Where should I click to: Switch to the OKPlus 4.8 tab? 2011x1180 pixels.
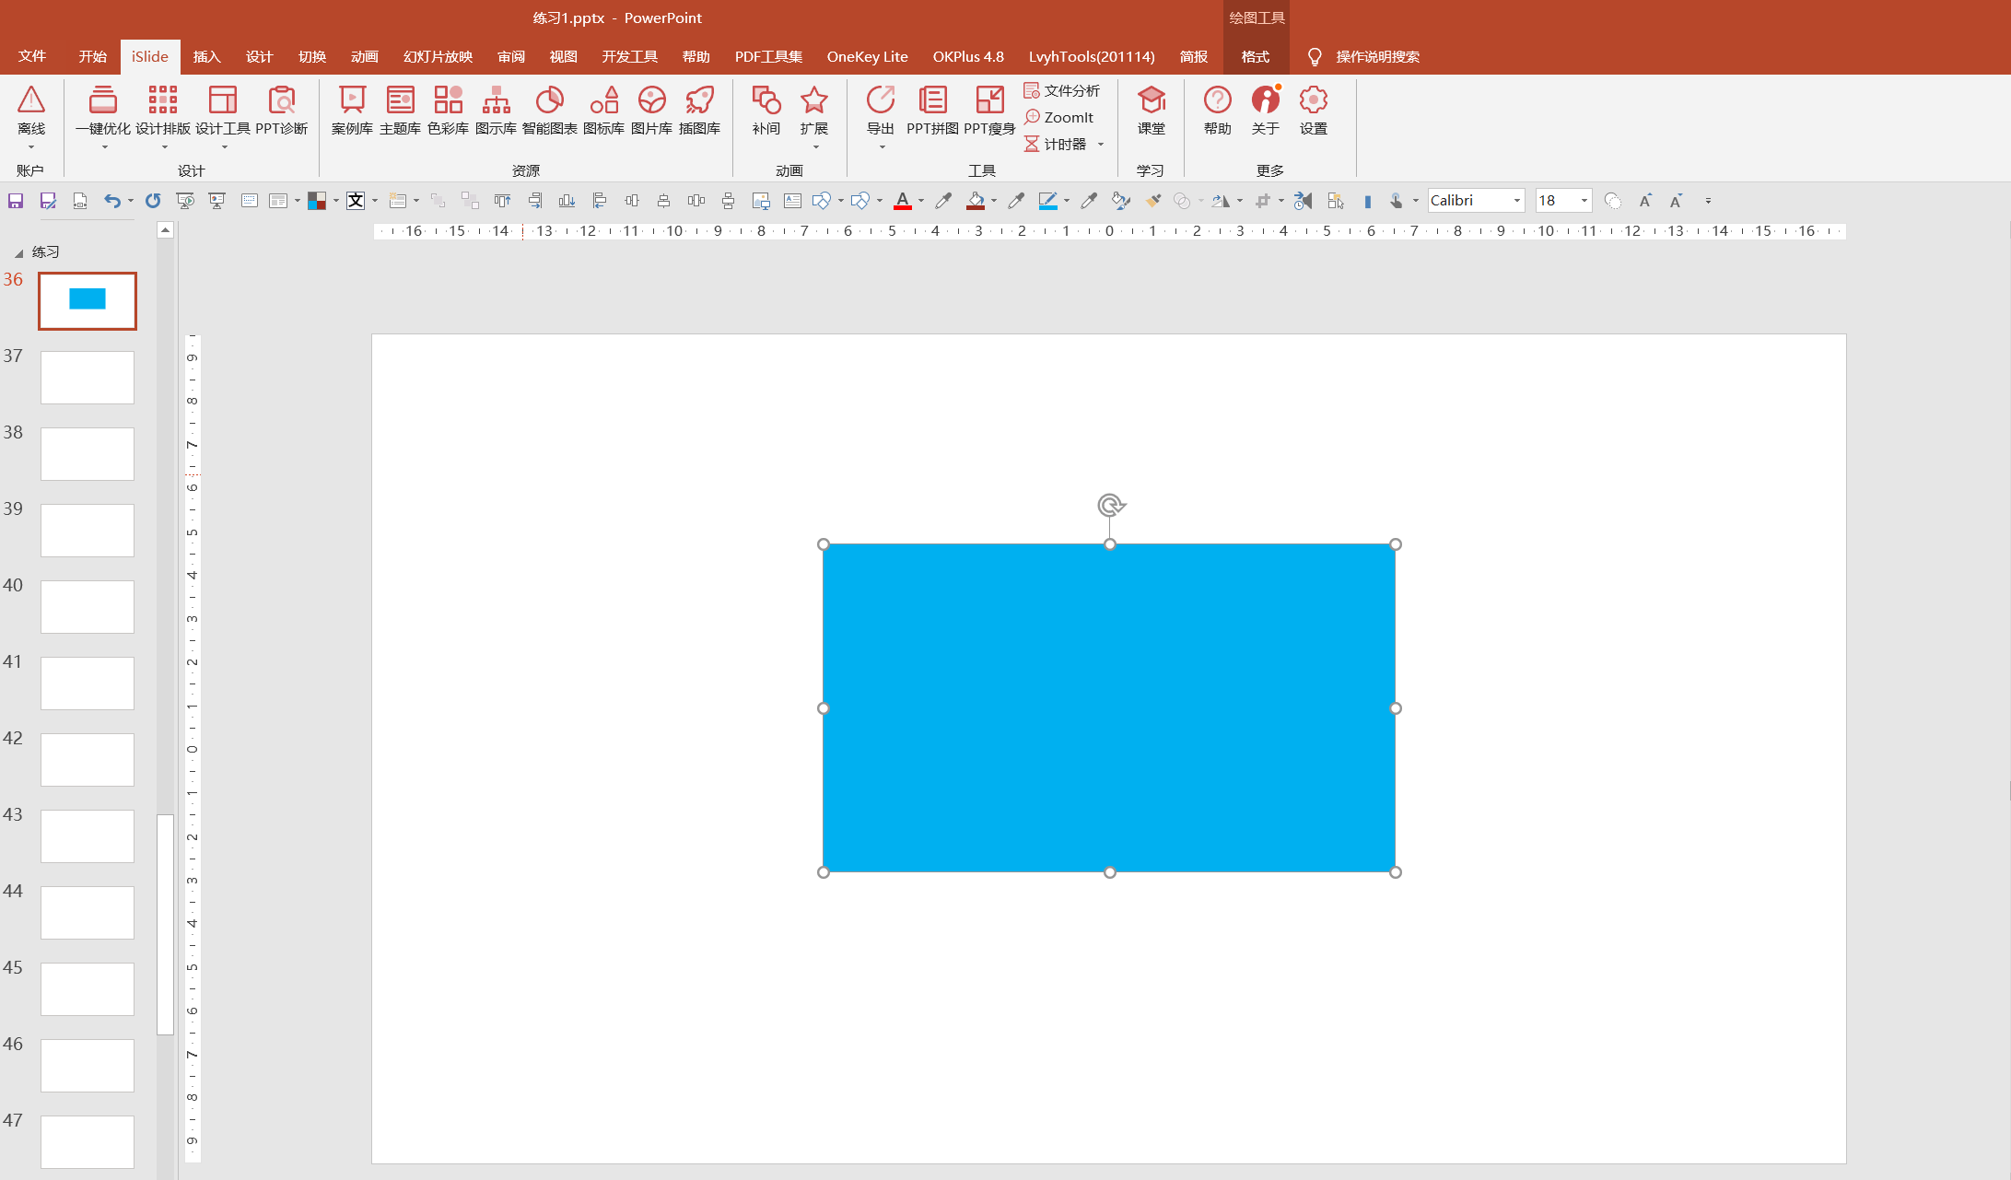pos(968,57)
